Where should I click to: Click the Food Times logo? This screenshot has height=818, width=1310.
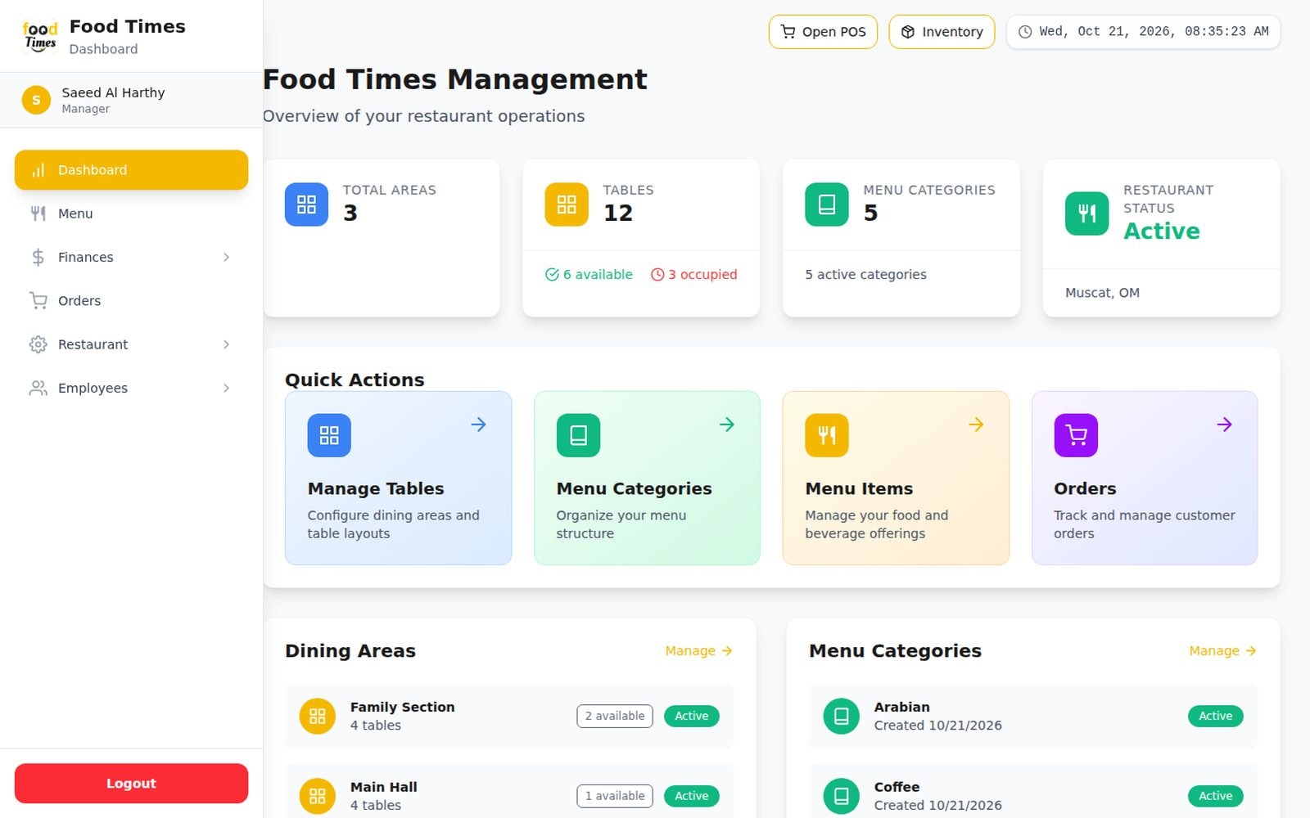pyautogui.click(x=40, y=36)
